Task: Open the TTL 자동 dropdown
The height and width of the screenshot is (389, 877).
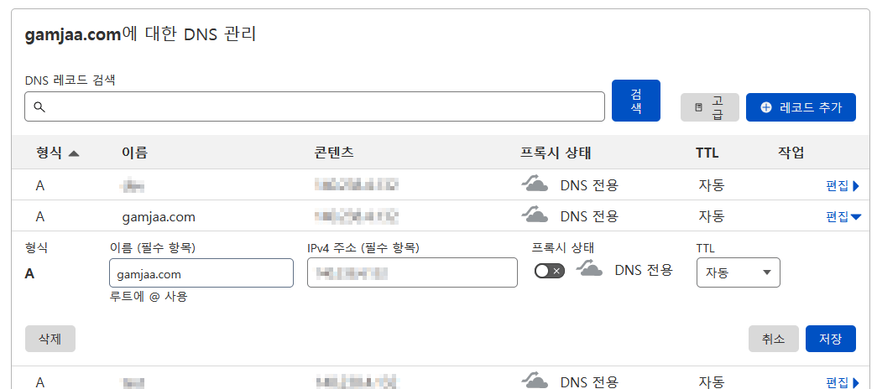Action: click(x=738, y=272)
